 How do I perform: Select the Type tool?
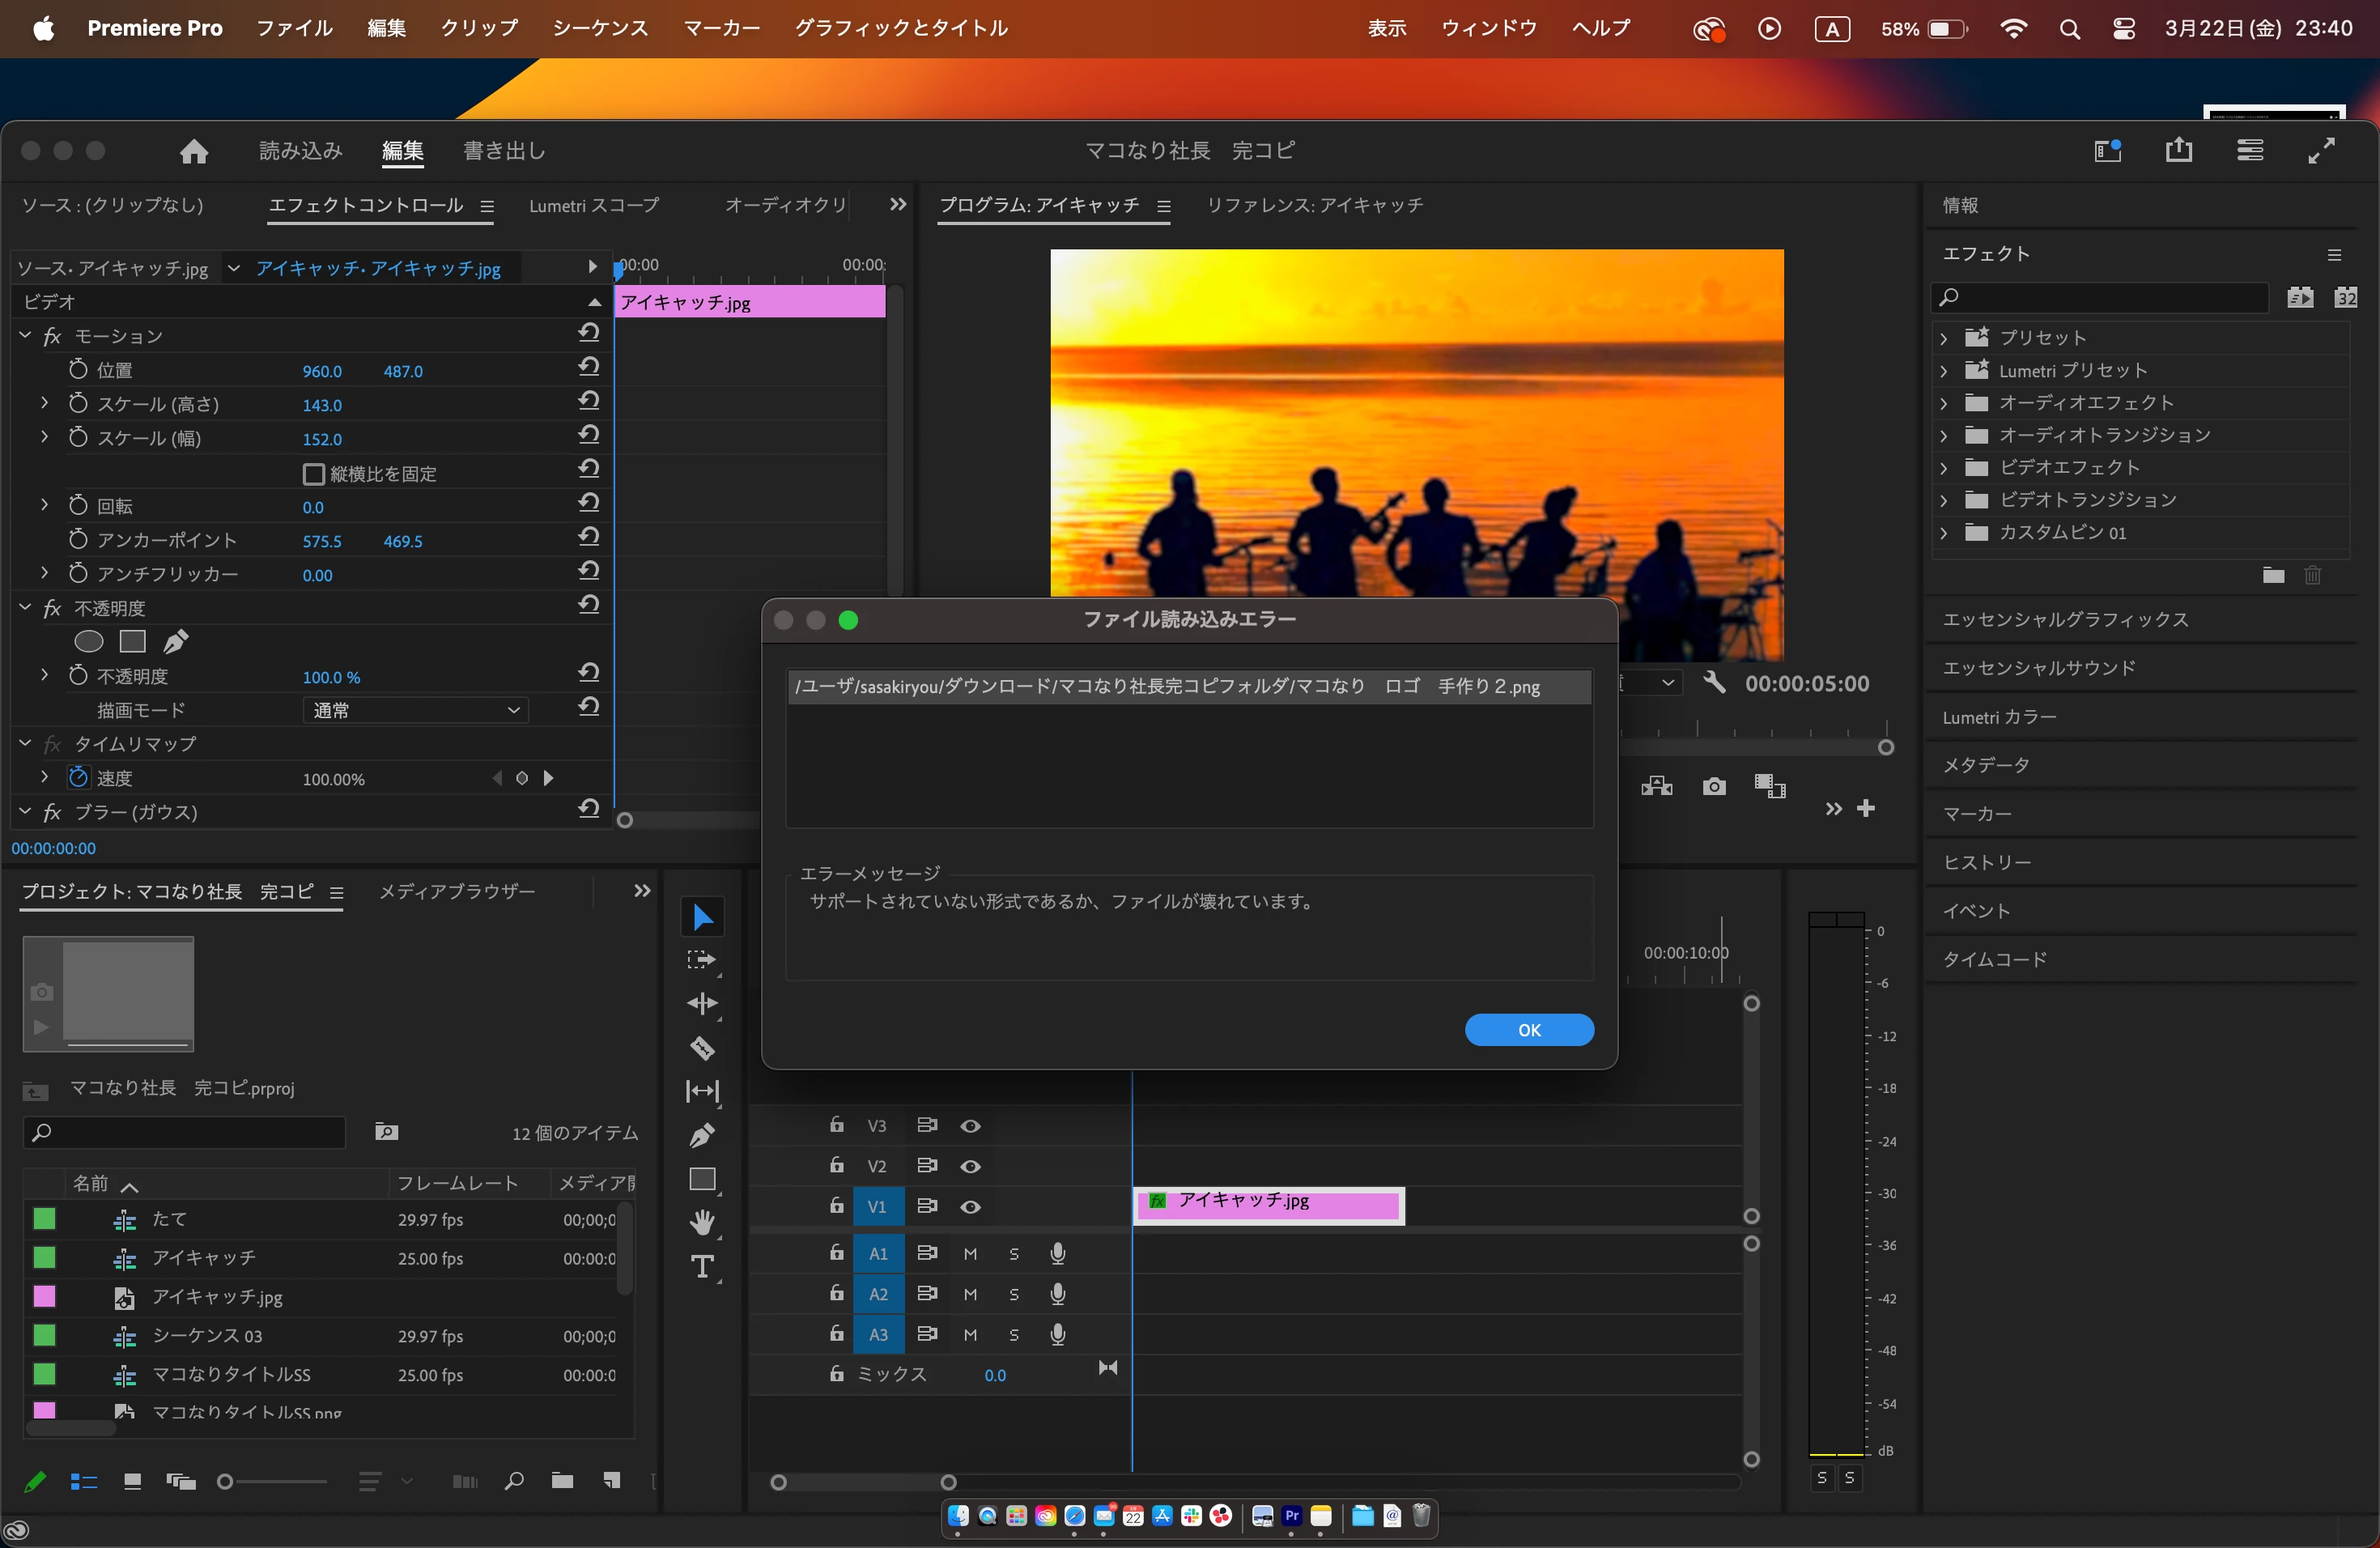[702, 1267]
